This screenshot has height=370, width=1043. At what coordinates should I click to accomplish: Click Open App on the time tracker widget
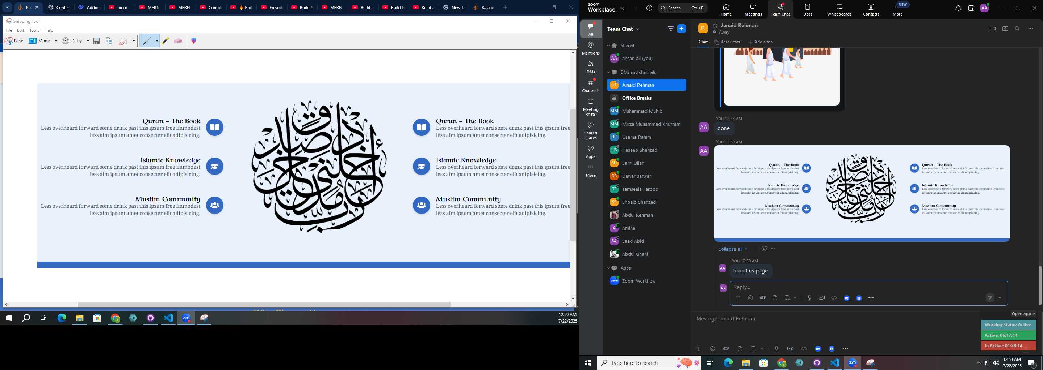[x=1023, y=314]
